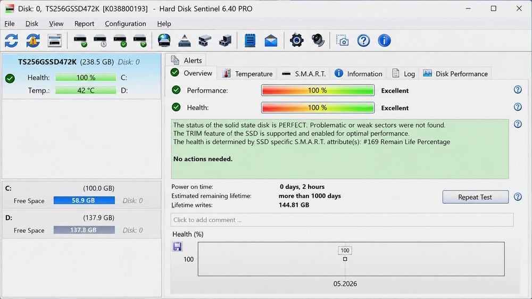The height and width of the screenshot is (299, 532).
Task: Click the blue Refresh arrows toolbar icon
Action: [x=12, y=41]
